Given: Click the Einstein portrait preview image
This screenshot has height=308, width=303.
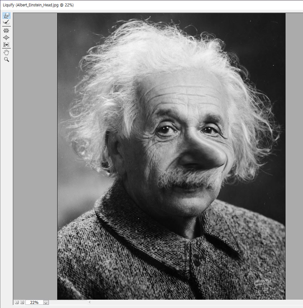Looking at the screenshot, I should pyautogui.click(x=171, y=156).
